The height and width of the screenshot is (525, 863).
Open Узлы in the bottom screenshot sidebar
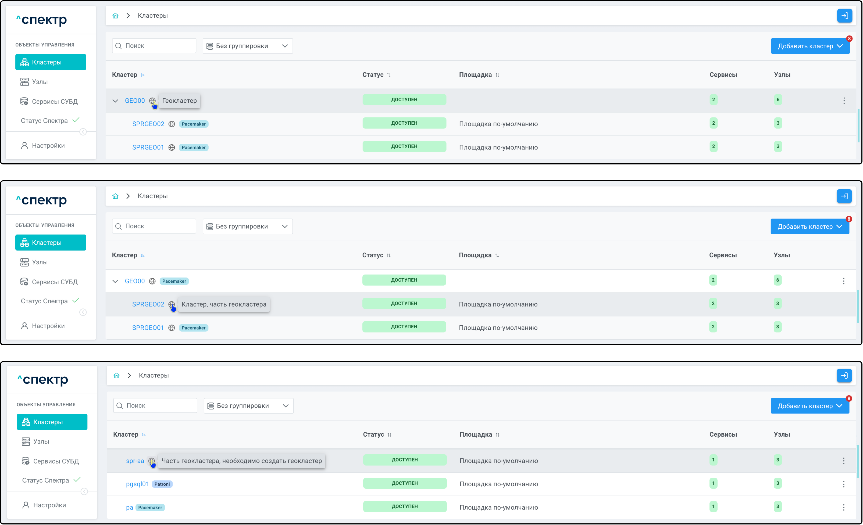point(41,441)
